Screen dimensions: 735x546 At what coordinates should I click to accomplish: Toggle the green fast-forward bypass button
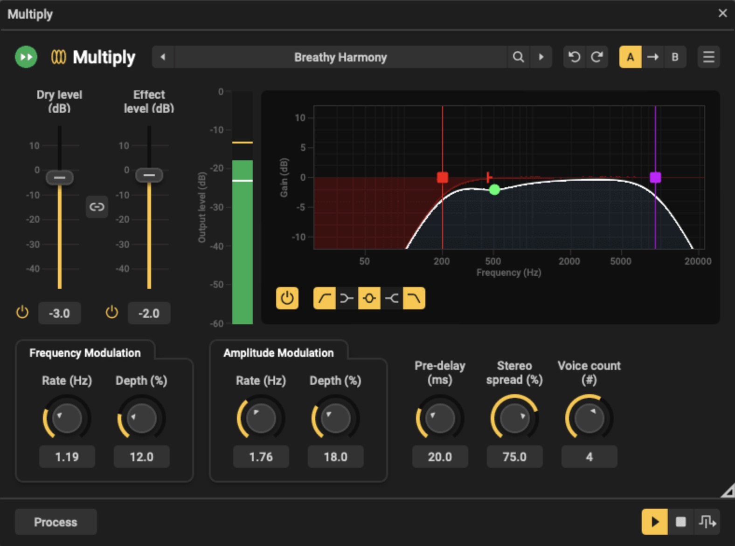[26, 57]
